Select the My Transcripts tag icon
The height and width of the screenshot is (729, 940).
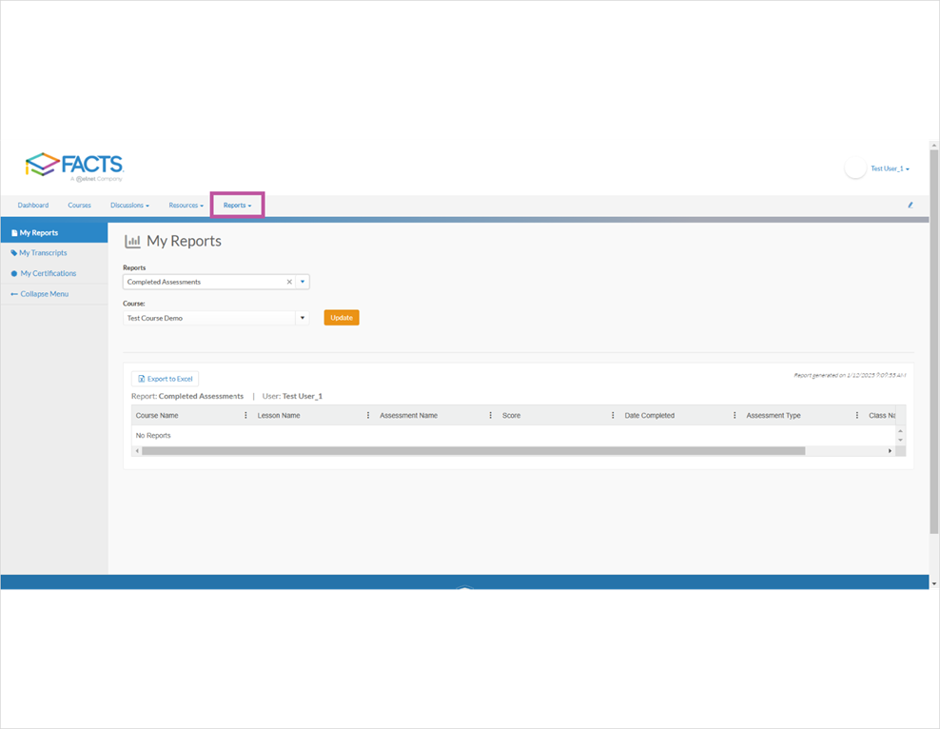(x=13, y=253)
